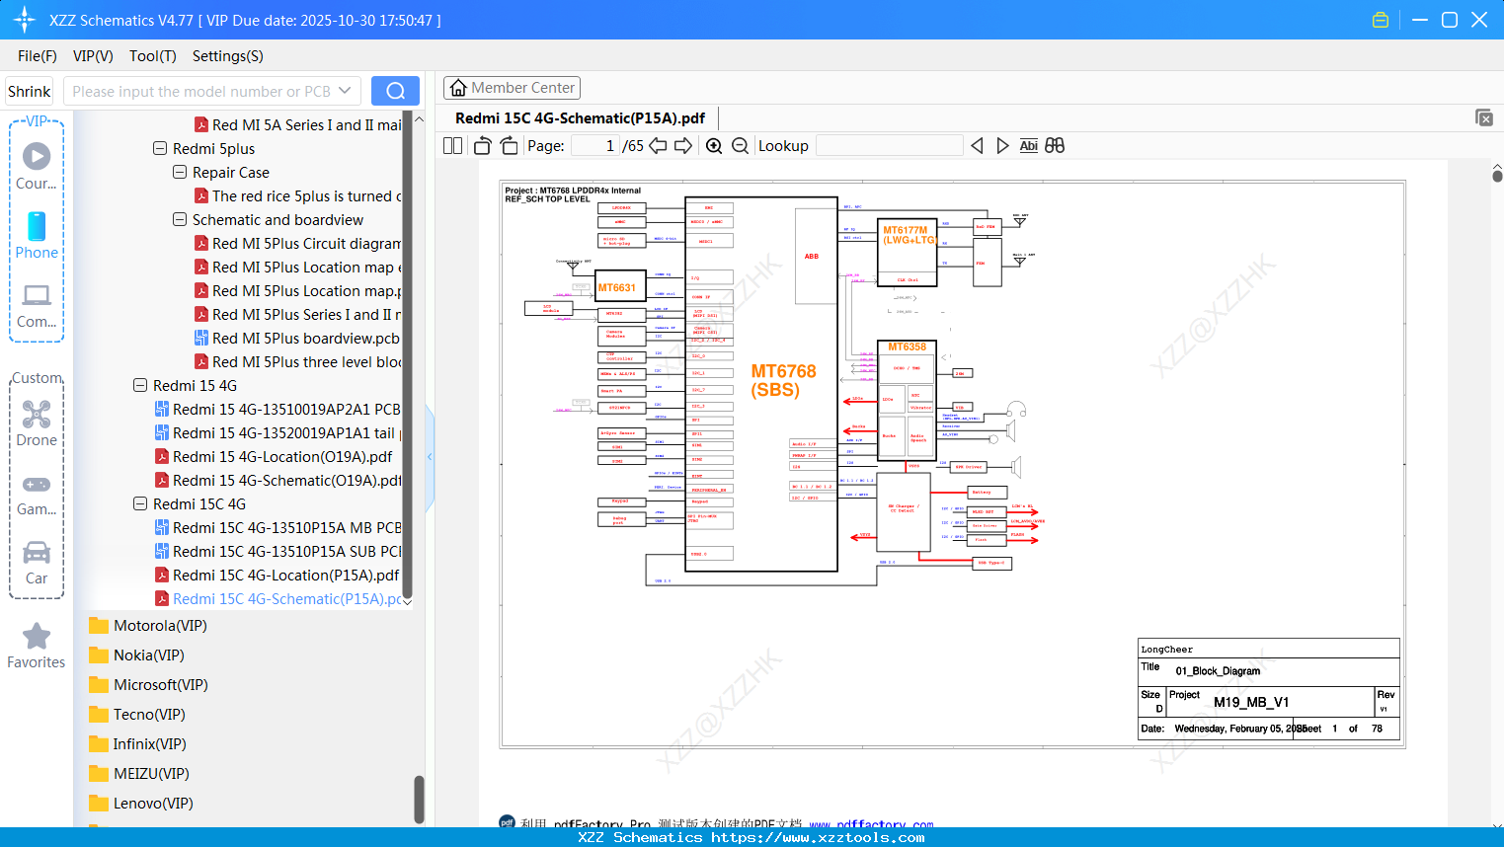The height and width of the screenshot is (847, 1504).
Task: Click the binoculars search icon
Action: [1055, 145]
